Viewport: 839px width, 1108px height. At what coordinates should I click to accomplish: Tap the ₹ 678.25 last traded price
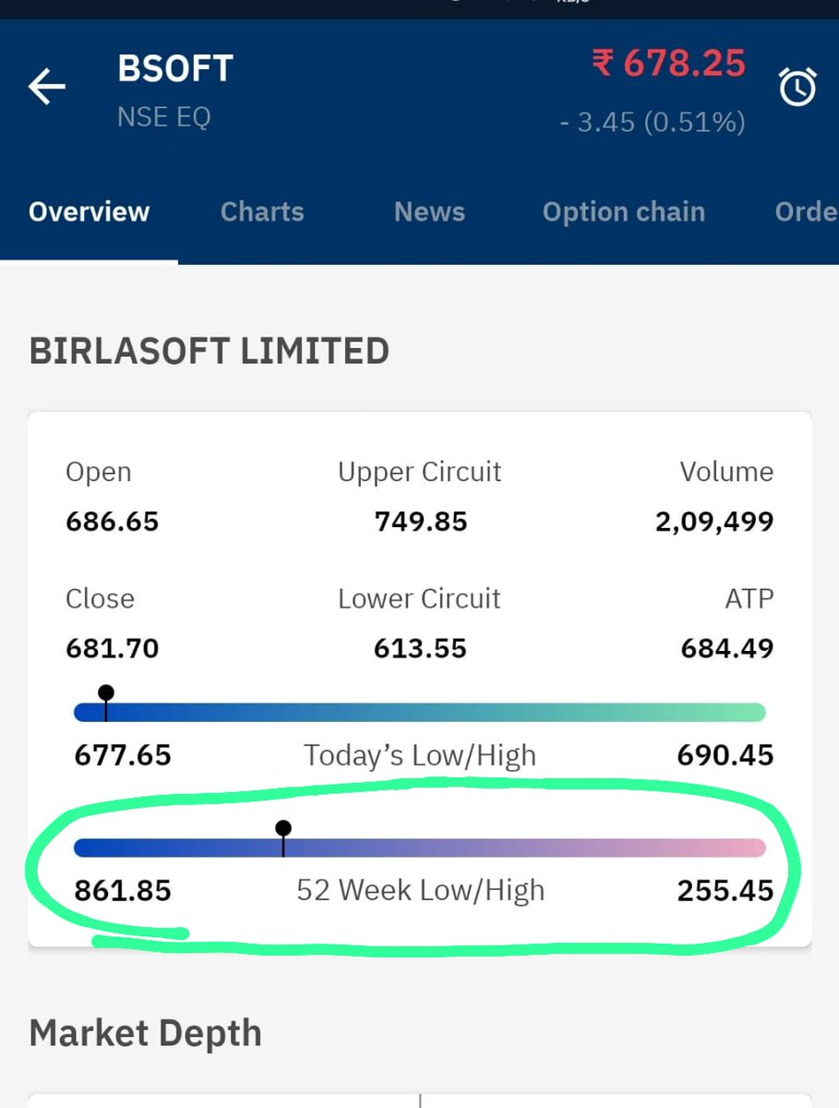pos(668,64)
